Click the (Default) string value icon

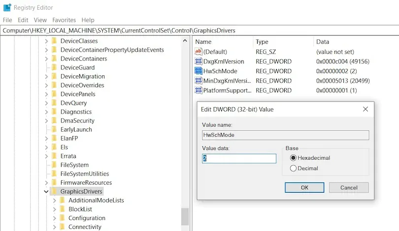pos(198,52)
